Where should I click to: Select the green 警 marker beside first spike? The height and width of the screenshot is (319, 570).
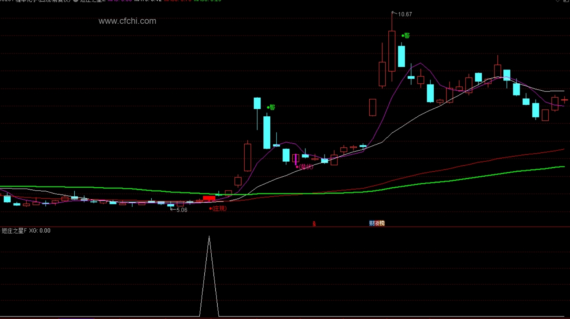click(271, 107)
